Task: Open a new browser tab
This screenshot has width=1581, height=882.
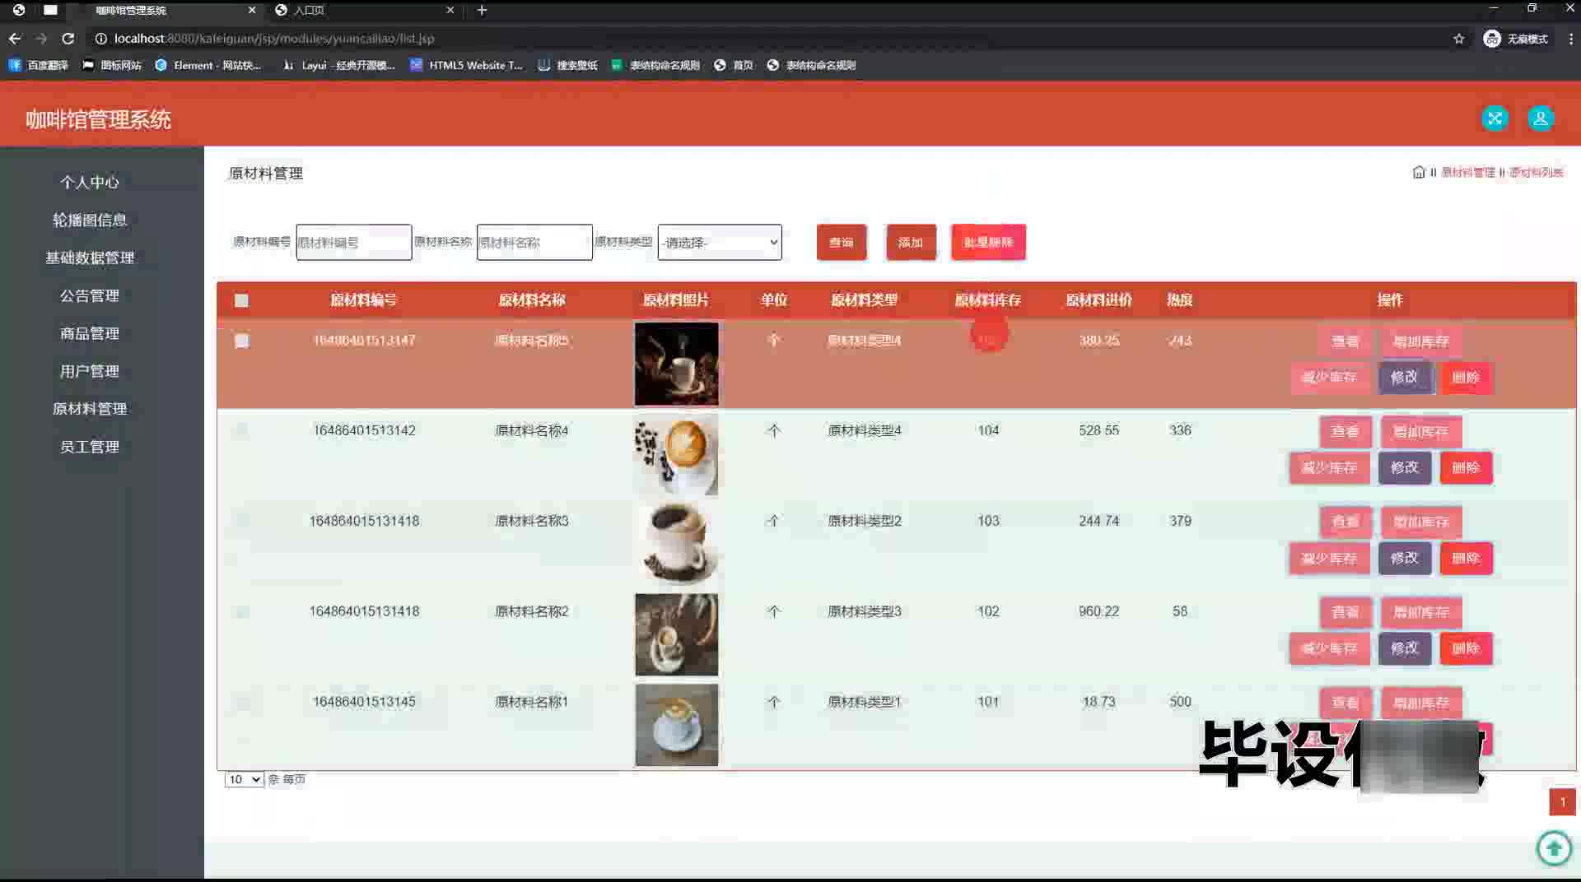Action: (x=483, y=10)
